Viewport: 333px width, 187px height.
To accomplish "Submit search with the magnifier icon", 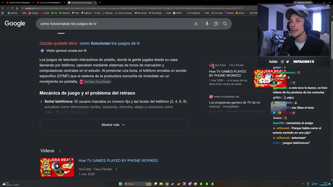I will tap(225, 24).
